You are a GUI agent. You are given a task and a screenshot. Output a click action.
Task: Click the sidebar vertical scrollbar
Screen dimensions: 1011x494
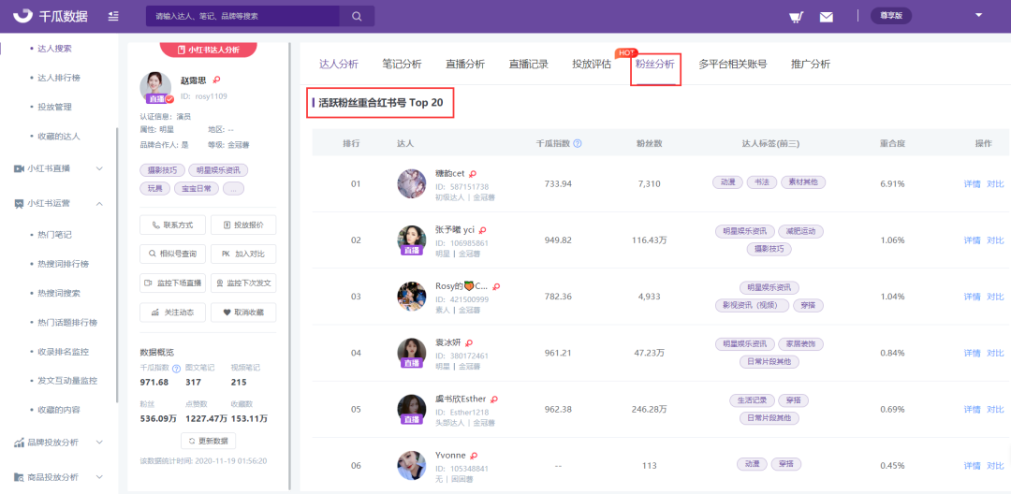point(117,264)
